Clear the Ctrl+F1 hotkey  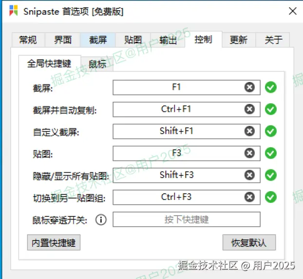[249, 109]
